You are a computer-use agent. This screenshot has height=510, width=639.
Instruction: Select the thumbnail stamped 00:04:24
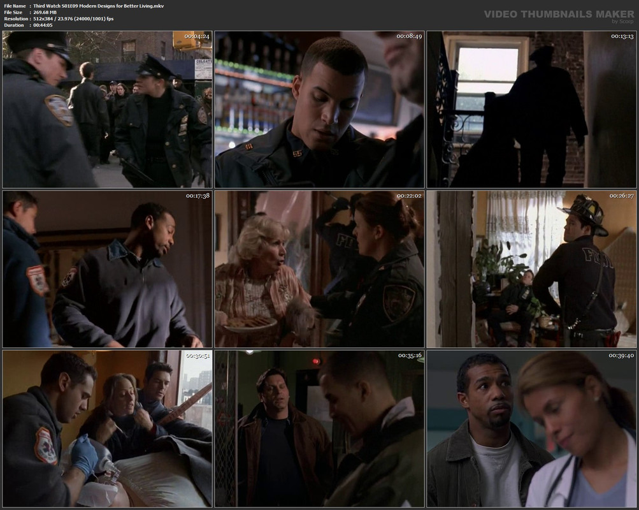[107, 109]
